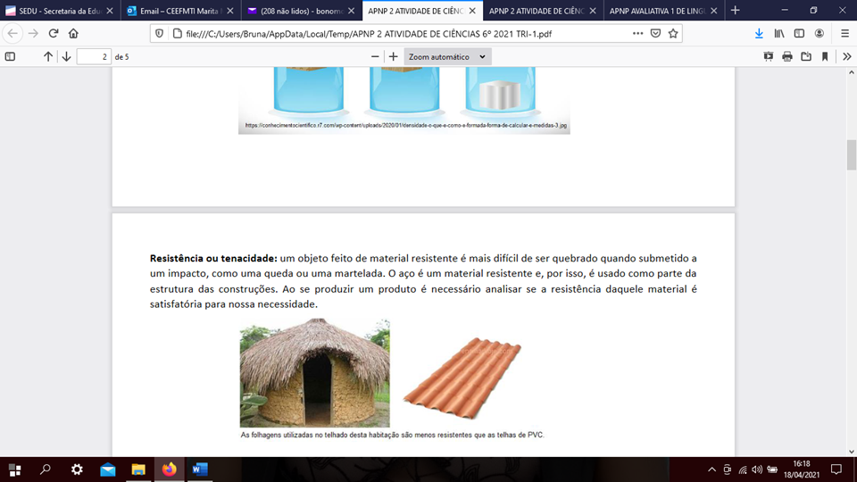Click the file URL address bar
857x482 pixels.
click(x=393, y=33)
